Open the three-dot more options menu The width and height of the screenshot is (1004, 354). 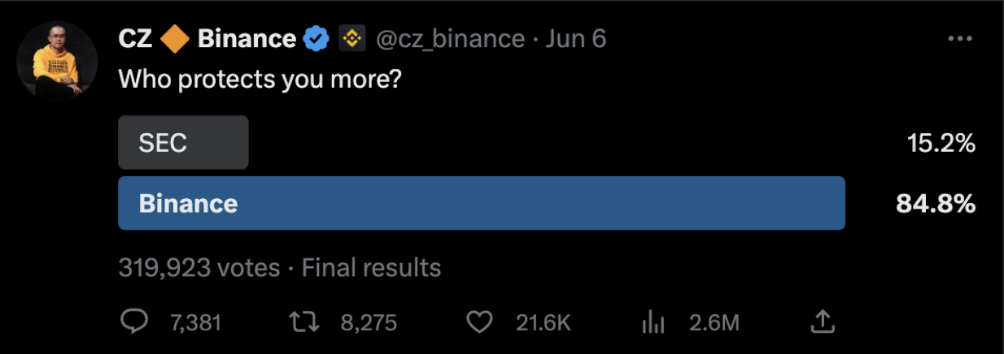point(960,38)
